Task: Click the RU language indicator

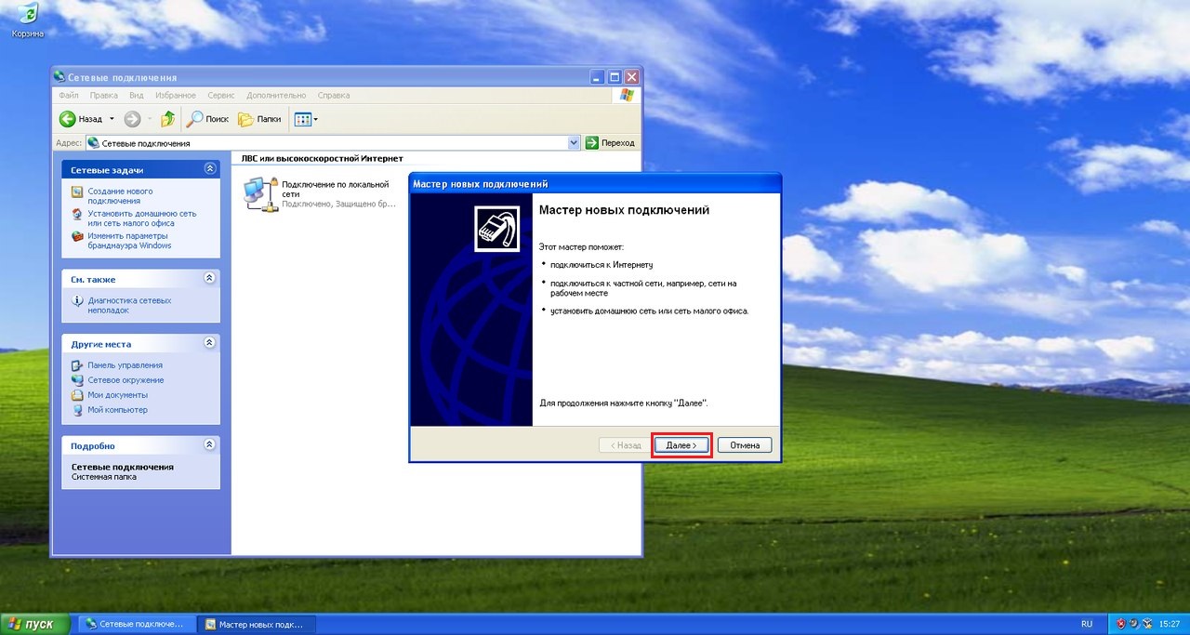Action: tap(1087, 624)
